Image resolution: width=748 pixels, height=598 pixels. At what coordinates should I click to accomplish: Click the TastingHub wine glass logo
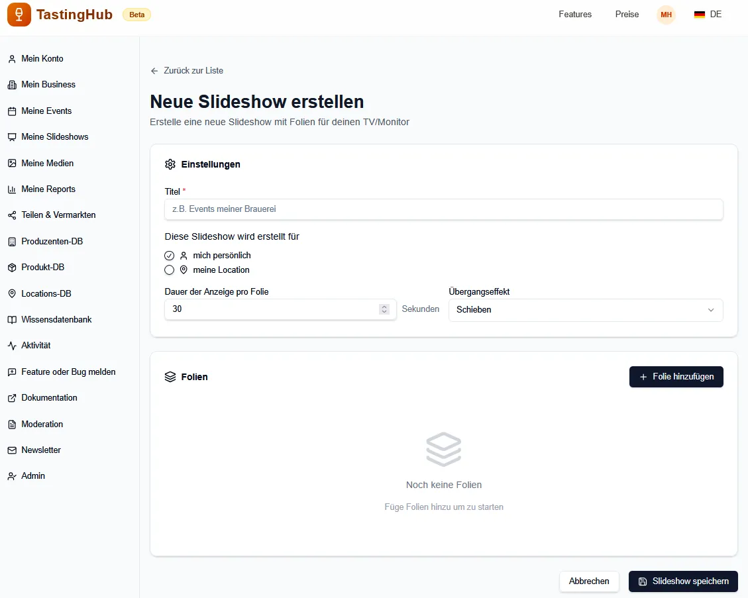[19, 15]
